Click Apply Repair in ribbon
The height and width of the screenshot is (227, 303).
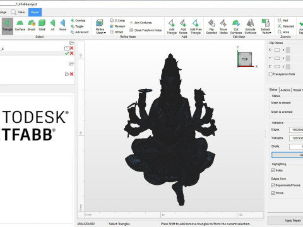[300, 26]
